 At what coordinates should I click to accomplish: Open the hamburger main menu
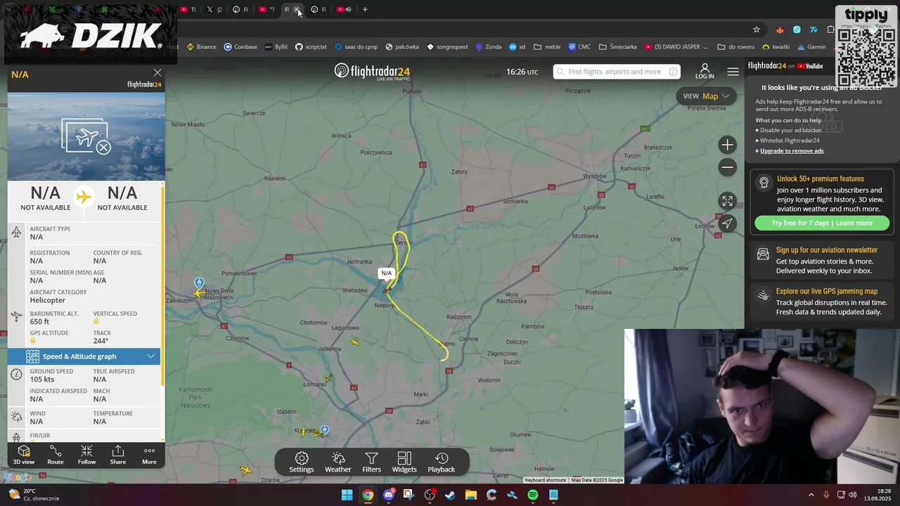coord(733,72)
